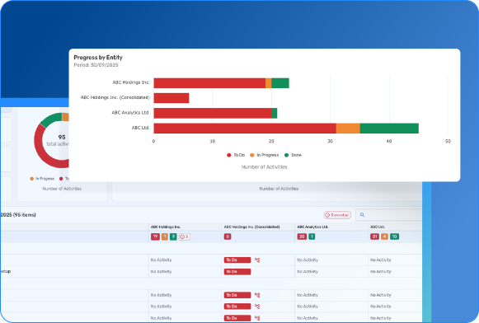Click the red 20 badge under ABC Analytics Ltd.
Image resolution: width=479 pixels, height=323 pixels.
[x=302, y=236]
